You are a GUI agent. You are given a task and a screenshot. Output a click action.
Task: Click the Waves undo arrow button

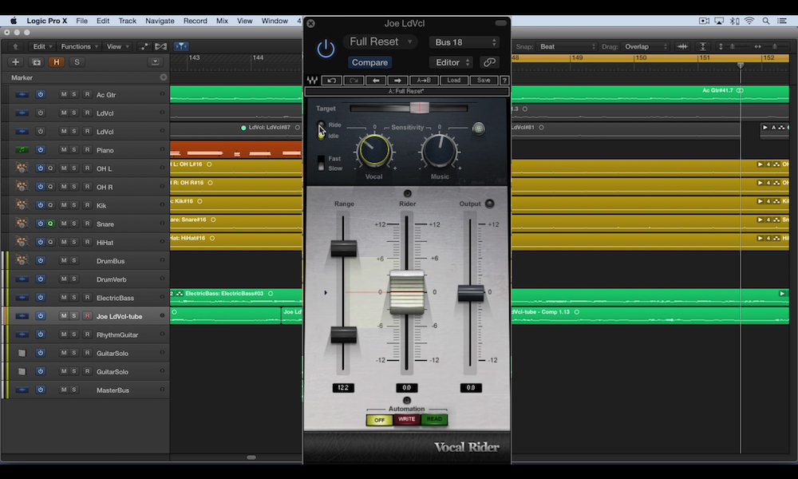(x=332, y=81)
